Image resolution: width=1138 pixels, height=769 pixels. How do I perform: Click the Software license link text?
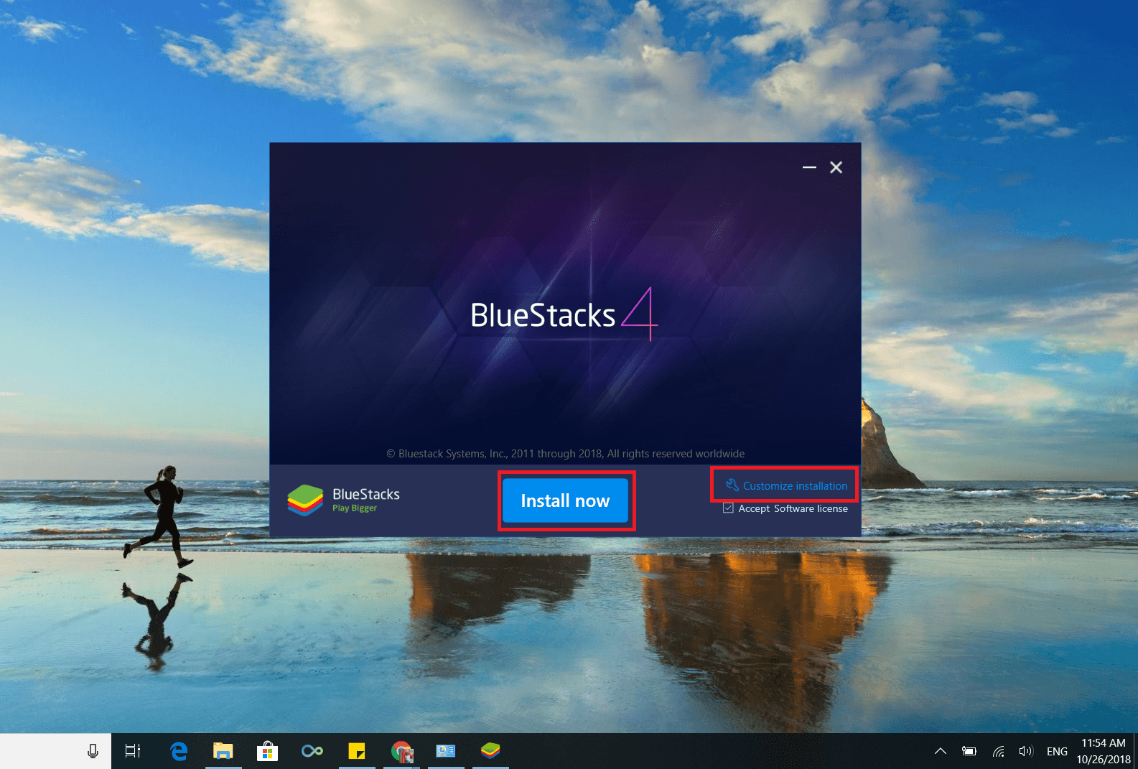(811, 508)
